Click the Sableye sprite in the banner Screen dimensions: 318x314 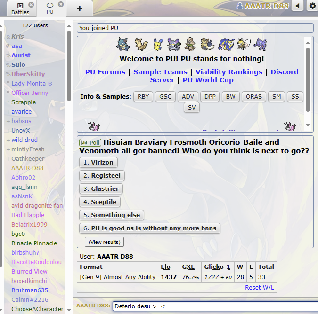point(260,44)
